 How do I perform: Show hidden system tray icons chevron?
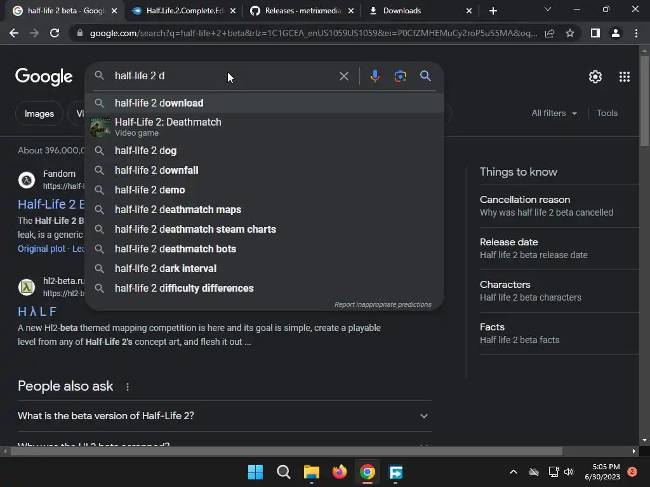(513, 472)
